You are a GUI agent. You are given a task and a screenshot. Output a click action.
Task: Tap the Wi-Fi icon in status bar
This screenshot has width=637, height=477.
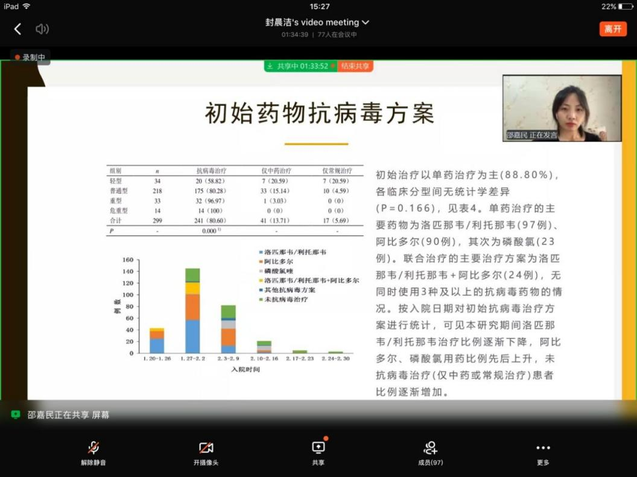click(27, 6)
